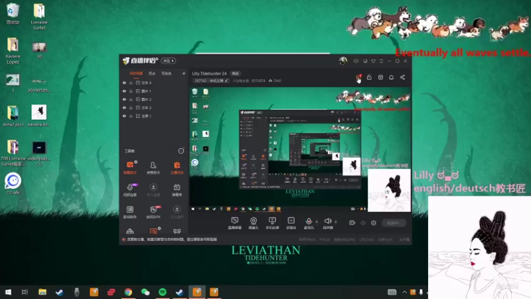Viewport: 531px width, 299px height.
Task: Hide the 图片 2 source layer
Action: pos(124,99)
